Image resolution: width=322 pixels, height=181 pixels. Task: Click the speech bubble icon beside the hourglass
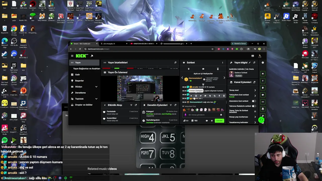pos(203,69)
